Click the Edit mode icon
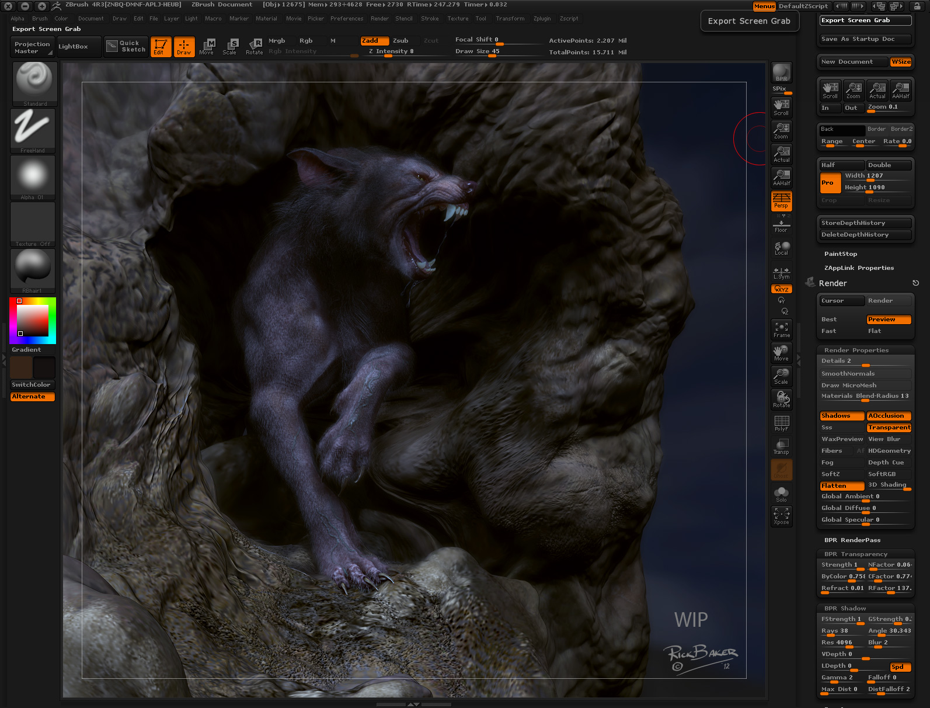The width and height of the screenshot is (930, 708). pyautogui.click(x=161, y=47)
